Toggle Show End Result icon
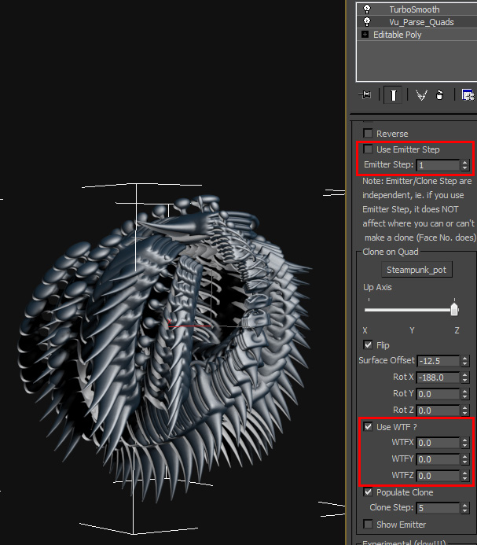The height and width of the screenshot is (545, 477). pos(393,95)
